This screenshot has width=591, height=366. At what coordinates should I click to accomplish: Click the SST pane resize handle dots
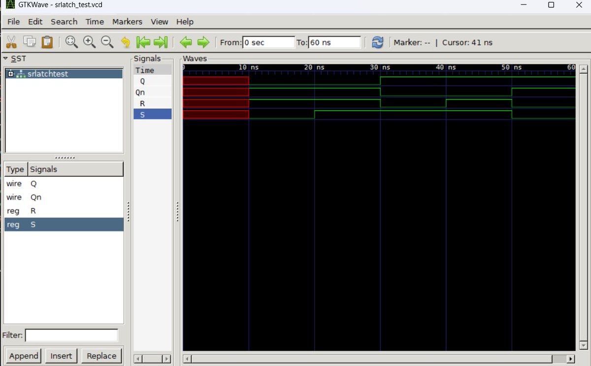(64, 158)
